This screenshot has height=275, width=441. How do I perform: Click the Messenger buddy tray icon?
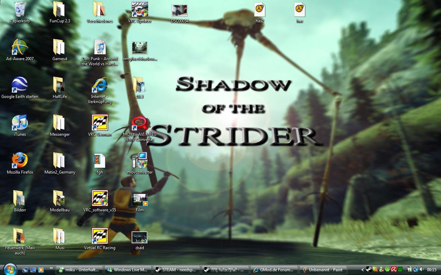tap(381, 270)
